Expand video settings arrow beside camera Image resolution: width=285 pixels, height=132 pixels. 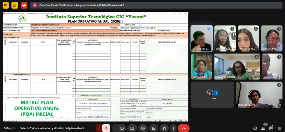click(x=115, y=128)
